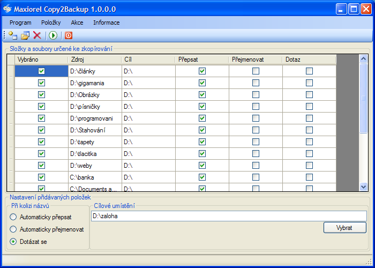Click the row header of D:\gigamania row
Viewport: 375px width, 268px height.
pos(11,83)
